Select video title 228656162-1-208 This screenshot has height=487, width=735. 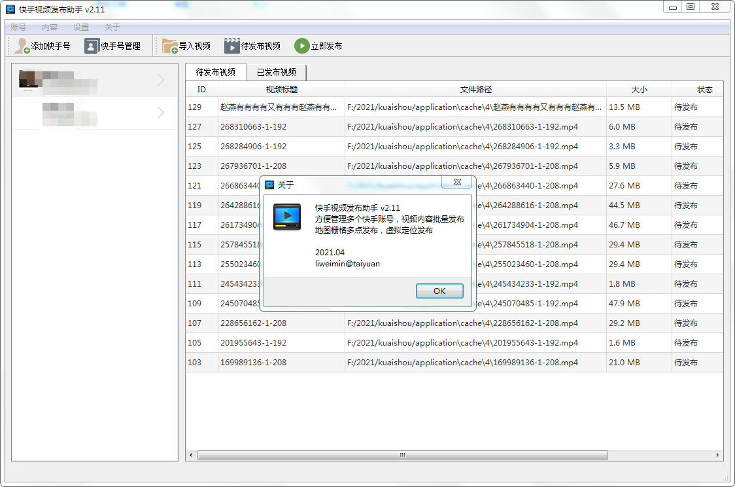[254, 323]
